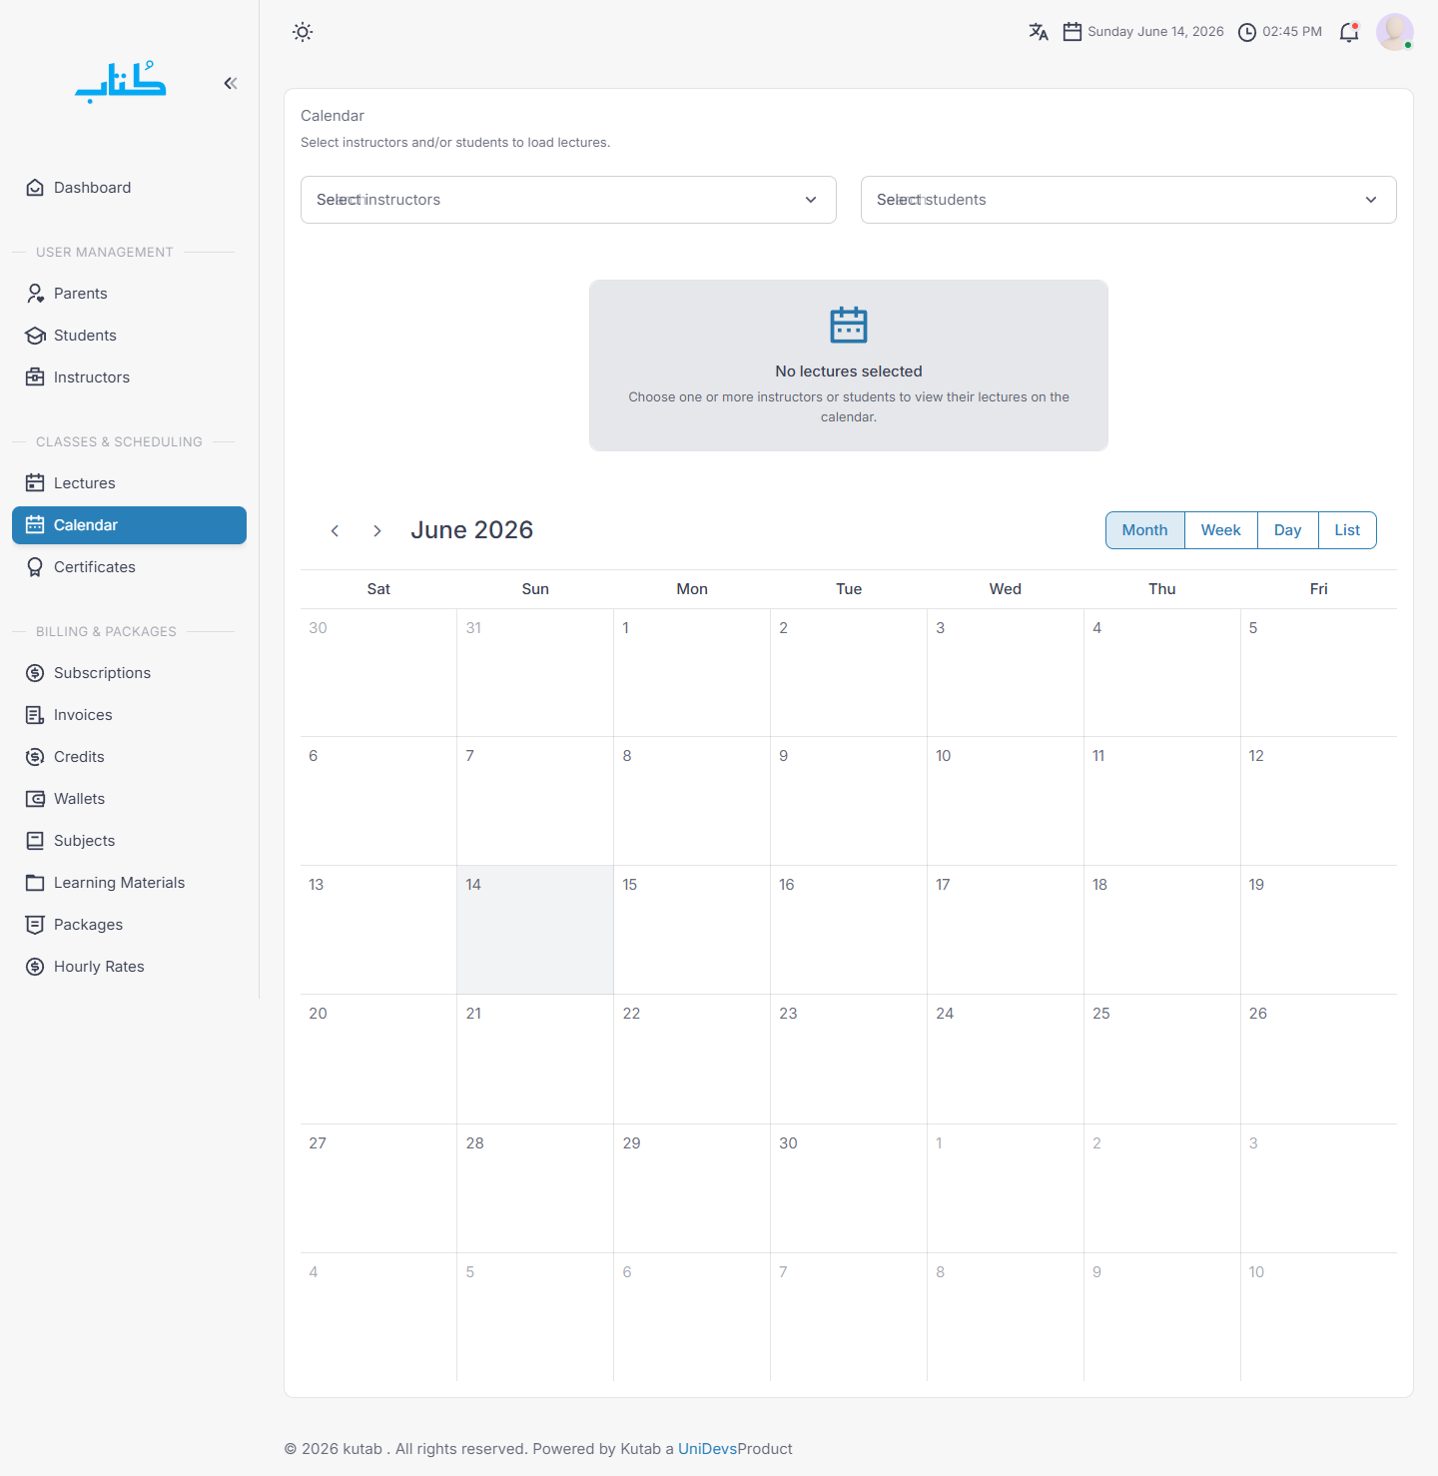Click the Calendar sidebar icon
This screenshot has height=1476, width=1438.
point(35,525)
